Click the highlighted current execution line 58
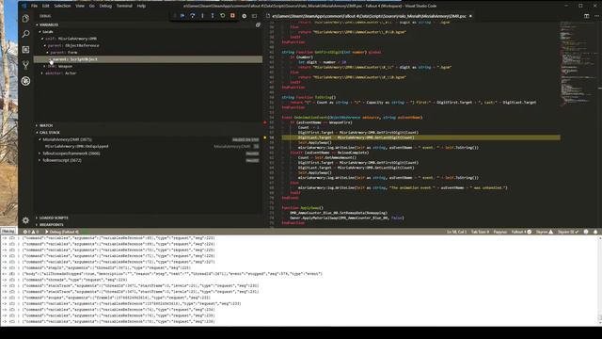The height and width of the screenshot is (339, 602). (x=420, y=137)
